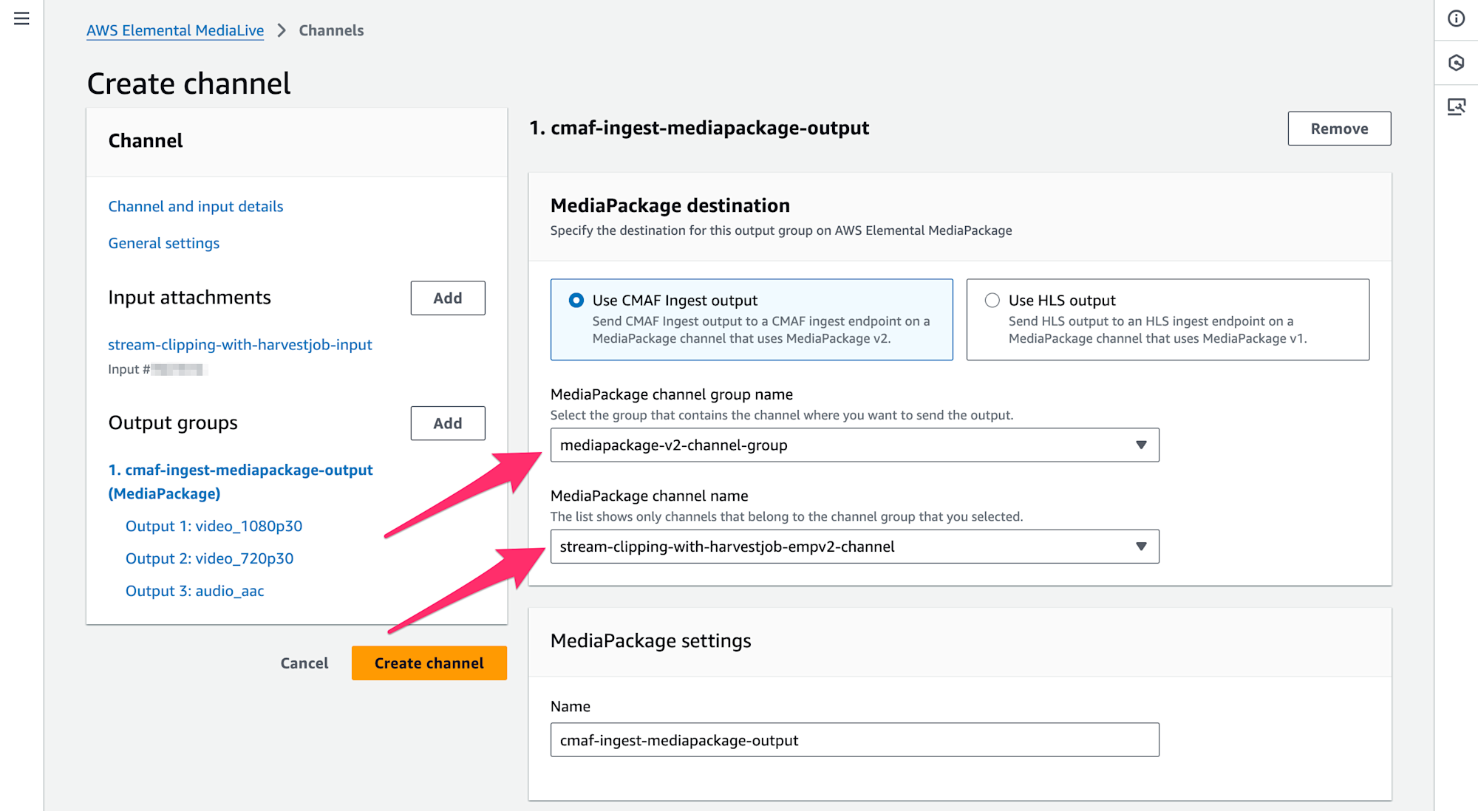Select Use HLS output option
Viewport: 1478px width, 811px height.
(1168, 319)
